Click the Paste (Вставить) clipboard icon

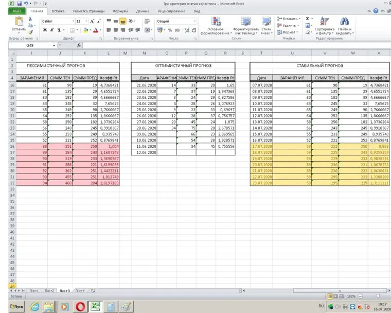click(x=19, y=23)
